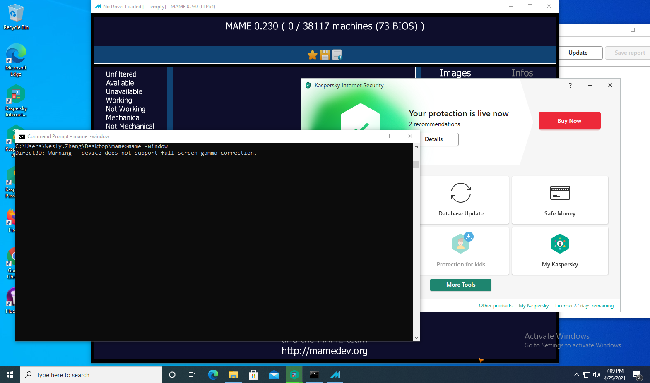Open the Windows Start menu
The image size is (650, 383).
coord(10,375)
